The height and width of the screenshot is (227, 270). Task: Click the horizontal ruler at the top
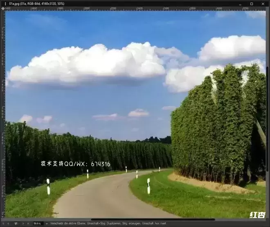[135, 9]
